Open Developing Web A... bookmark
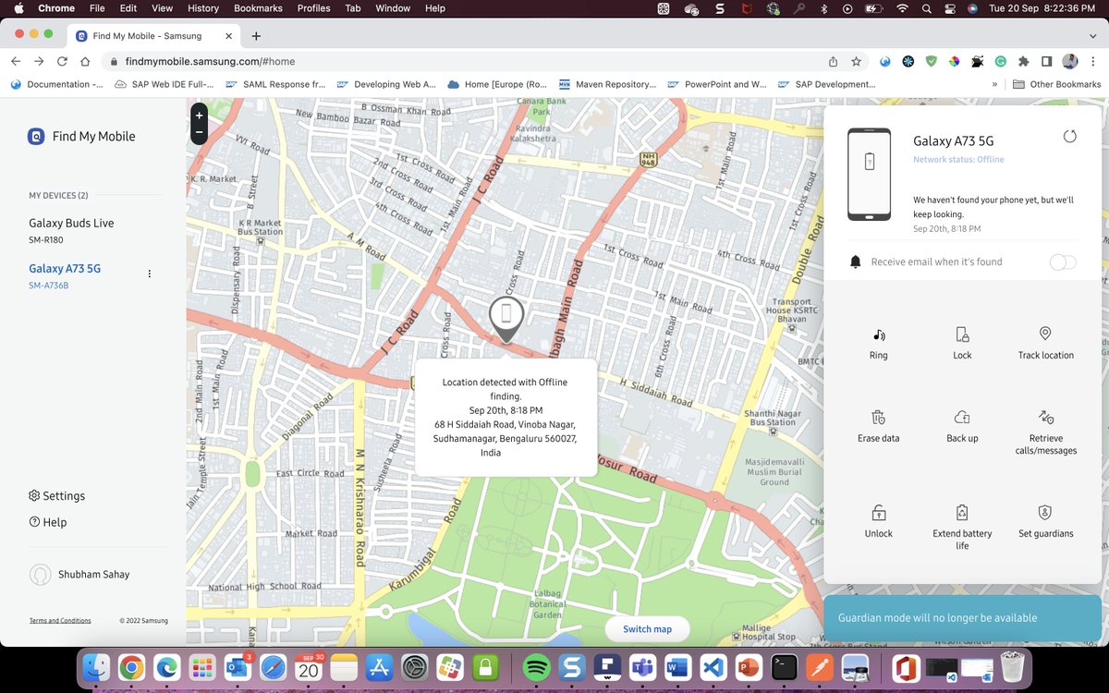Viewport: 1109px width, 693px height. [386, 84]
